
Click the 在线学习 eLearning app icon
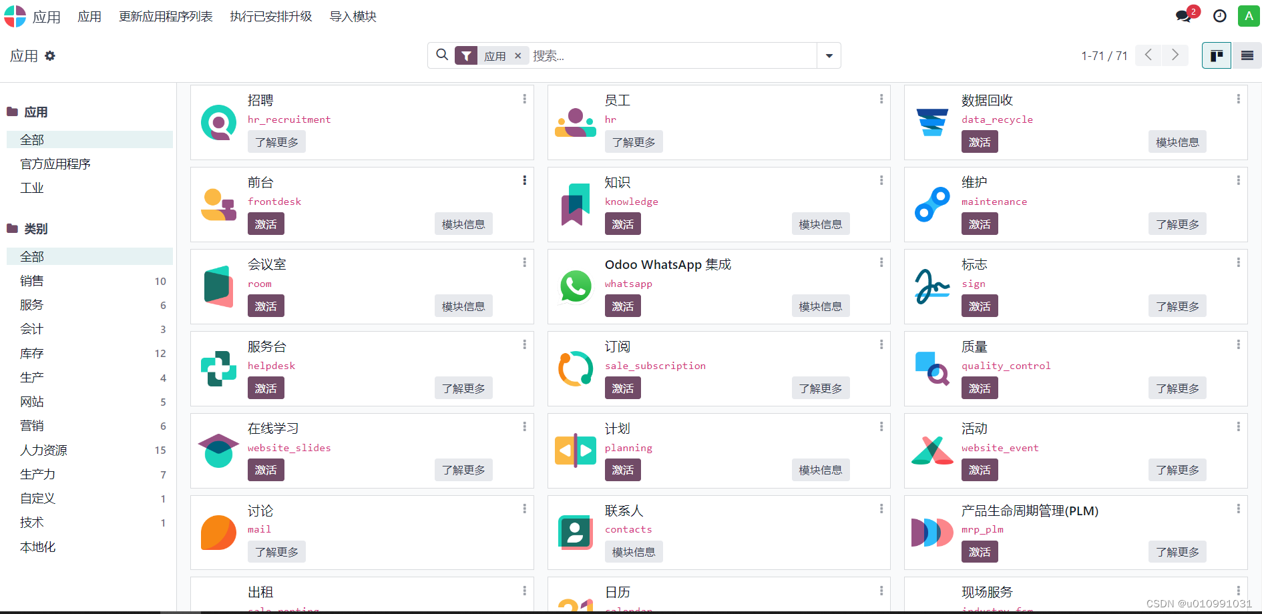click(x=218, y=450)
